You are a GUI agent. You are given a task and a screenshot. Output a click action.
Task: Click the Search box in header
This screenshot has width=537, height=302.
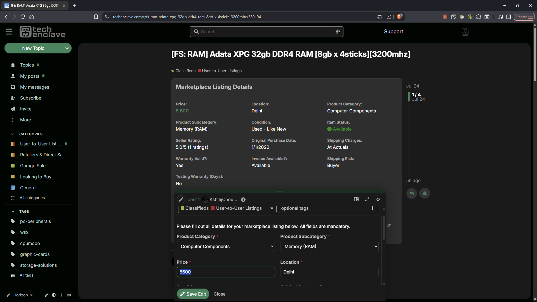coord(266,32)
